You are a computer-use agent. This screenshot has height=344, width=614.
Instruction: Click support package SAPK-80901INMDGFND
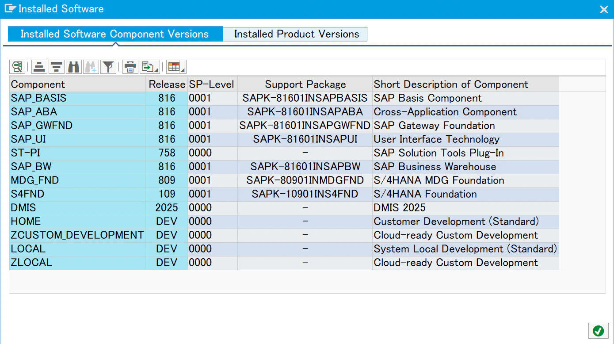tap(305, 180)
